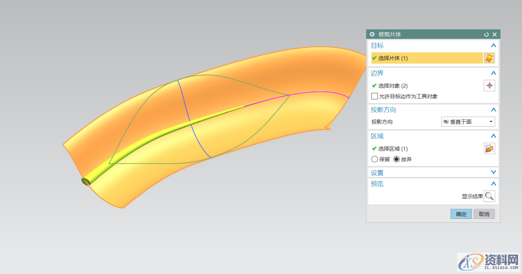The image size is (522, 274).
Task: Click the 选择片体 (1) selection row
Action: [425, 58]
